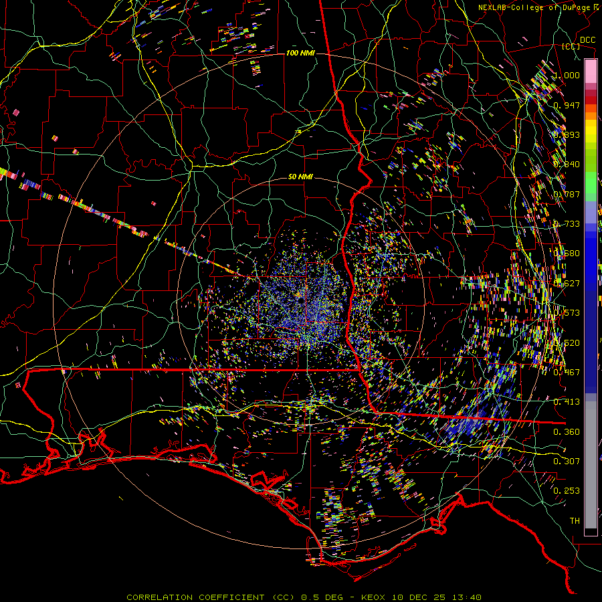Click the 0.520 scale value
This screenshot has height=602, width=602.
[x=567, y=343]
